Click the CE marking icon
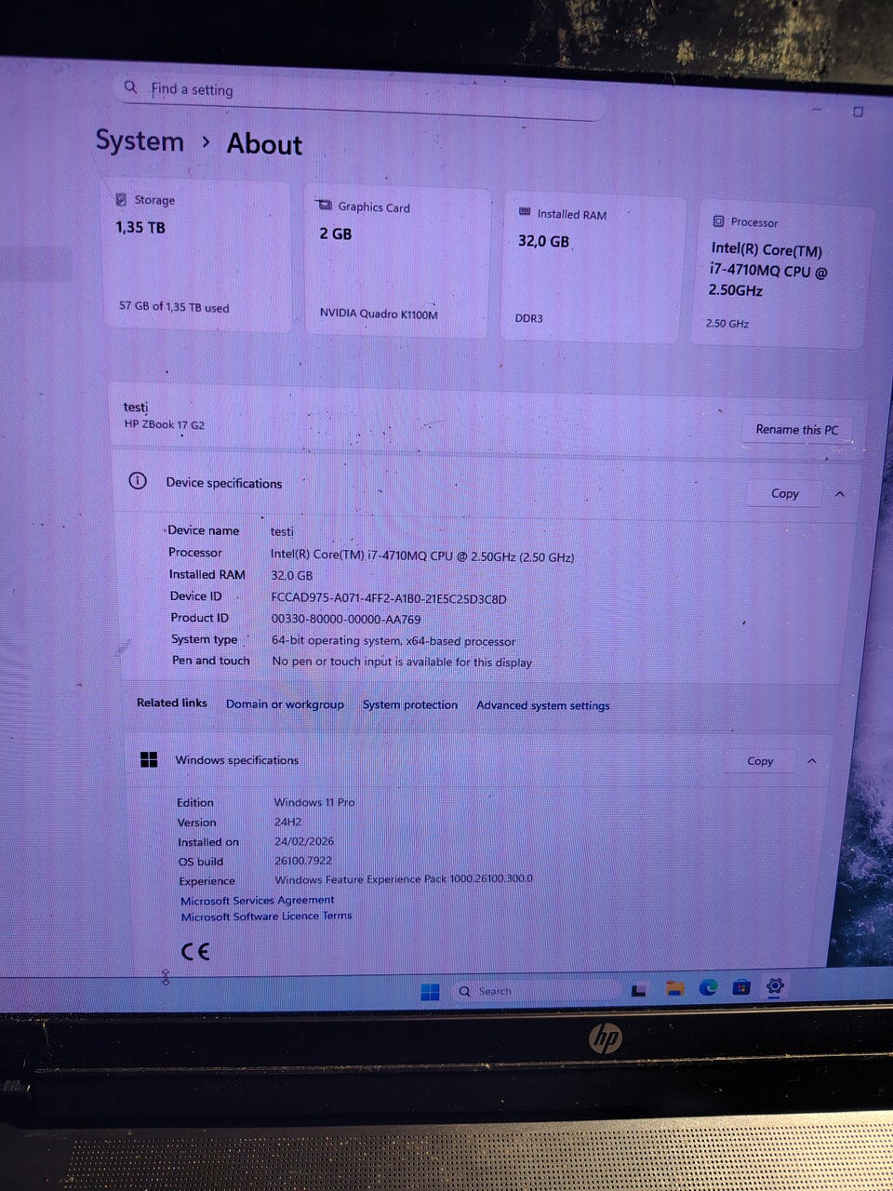893x1191 pixels. pyautogui.click(x=195, y=951)
